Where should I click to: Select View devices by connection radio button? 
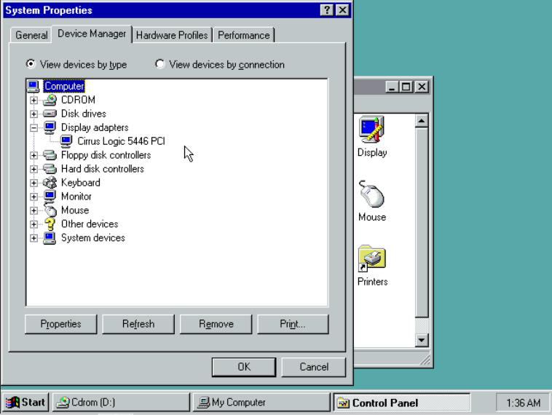point(160,64)
